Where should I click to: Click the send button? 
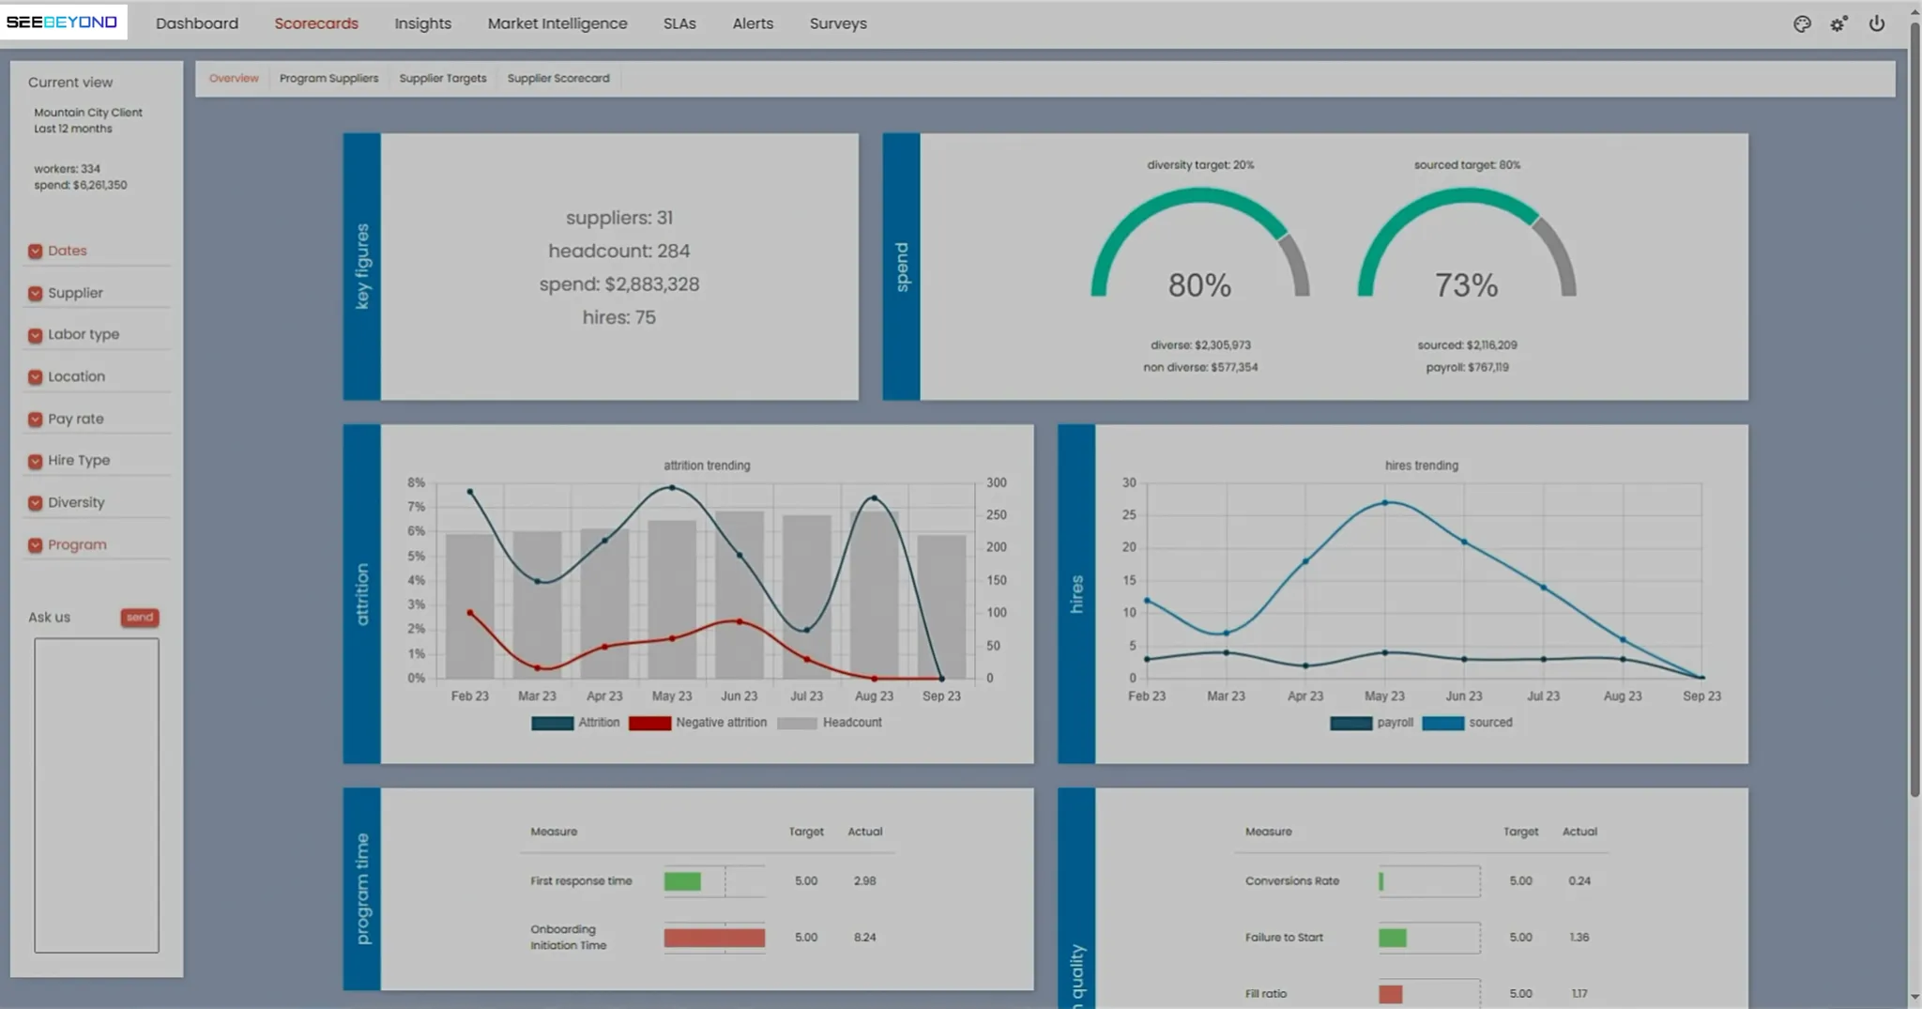click(140, 617)
